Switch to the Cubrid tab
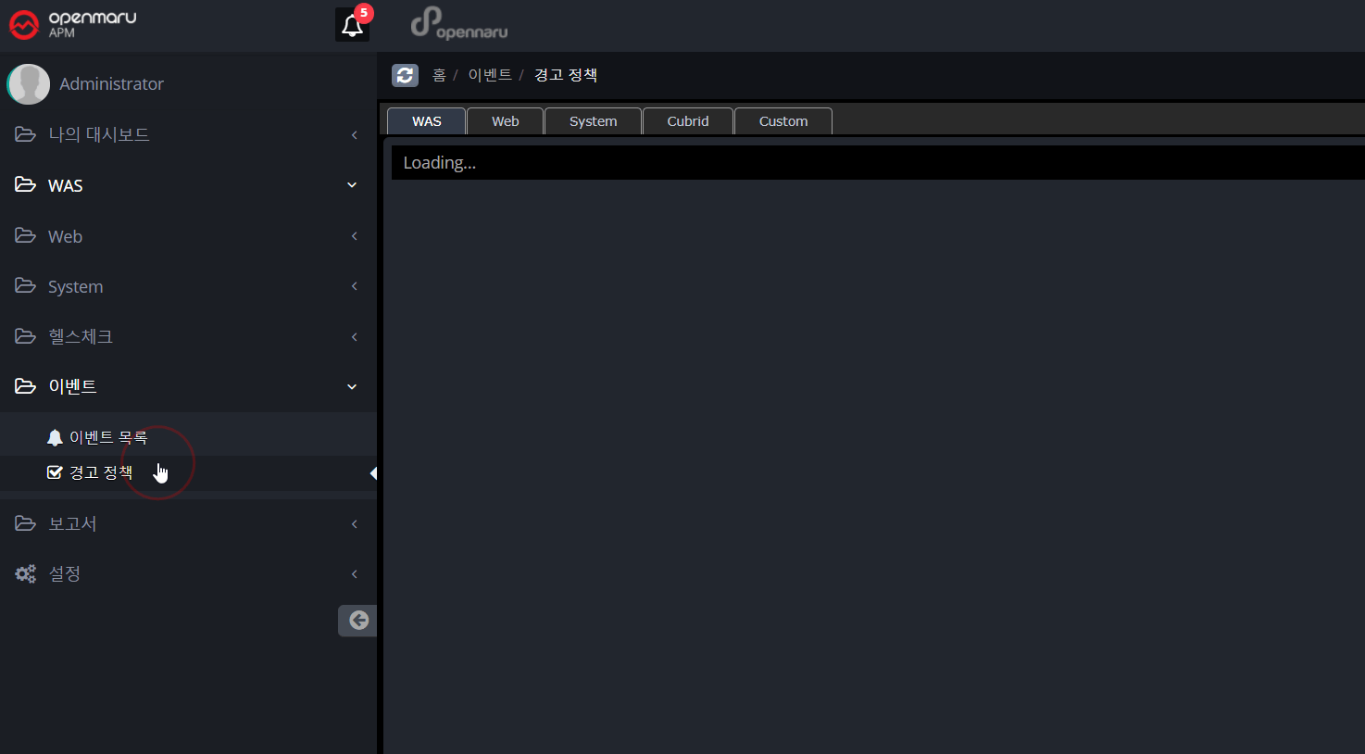The height and width of the screenshot is (754, 1365). [x=687, y=120]
